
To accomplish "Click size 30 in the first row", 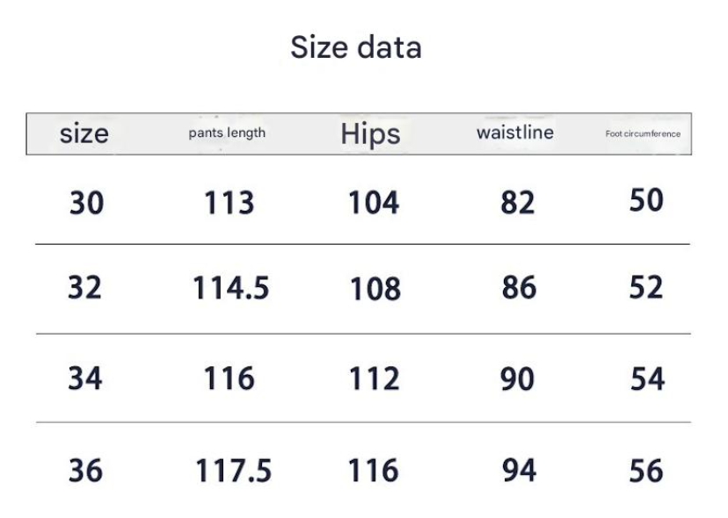I will click(x=86, y=204).
